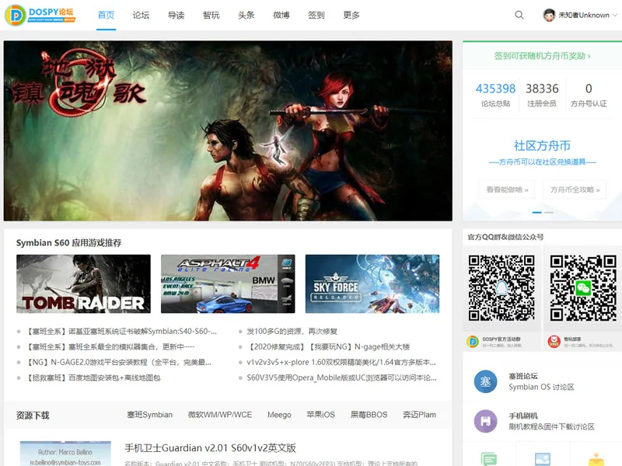Click the 社区方舟币 heading
Viewport: 622px width, 466px height.
click(x=542, y=145)
